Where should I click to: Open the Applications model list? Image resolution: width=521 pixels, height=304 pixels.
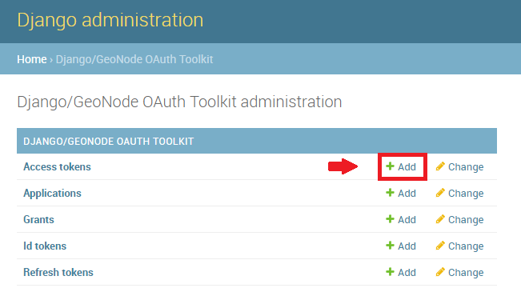point(52,193)
